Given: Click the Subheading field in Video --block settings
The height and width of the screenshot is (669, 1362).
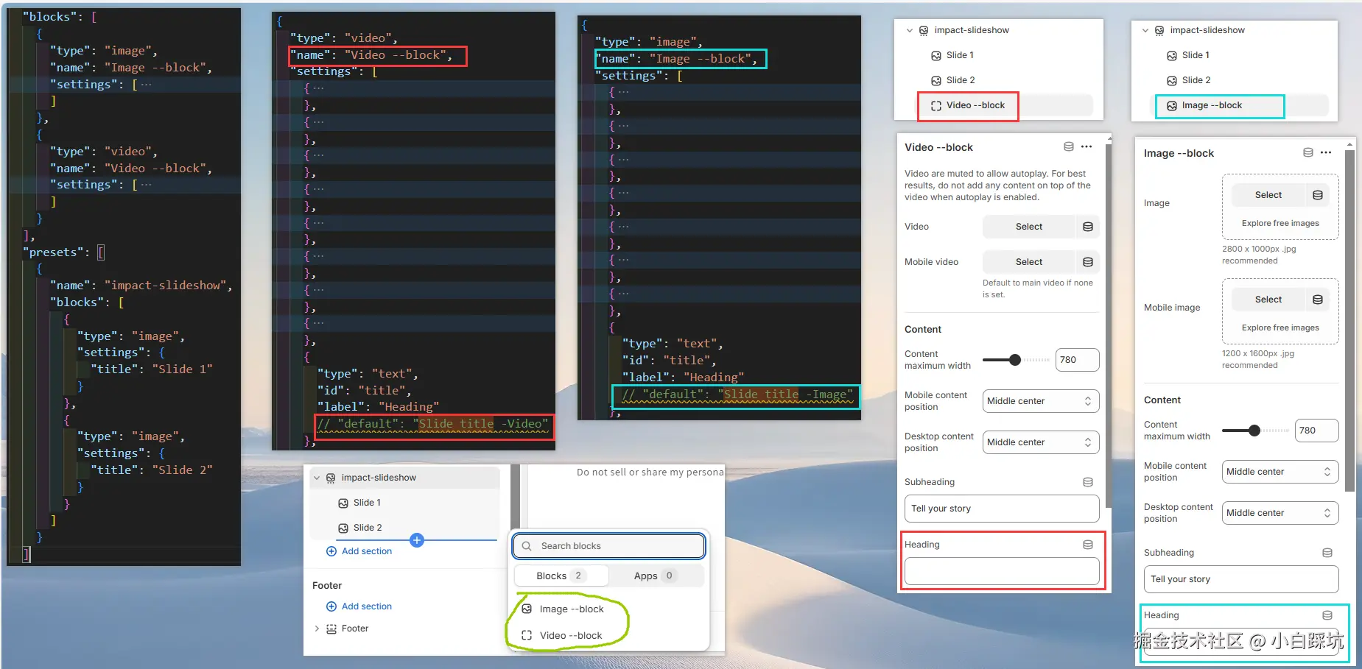Looking at the screenshot, I should (1002, 509).
